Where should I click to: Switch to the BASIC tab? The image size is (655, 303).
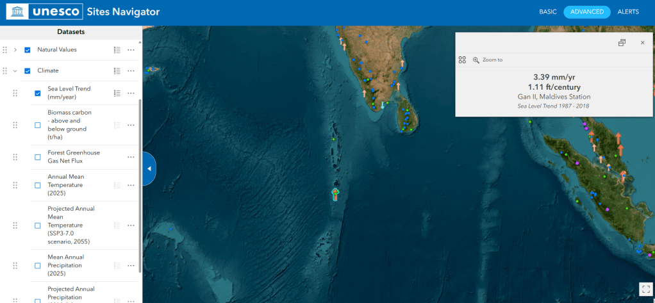(547, 12)
